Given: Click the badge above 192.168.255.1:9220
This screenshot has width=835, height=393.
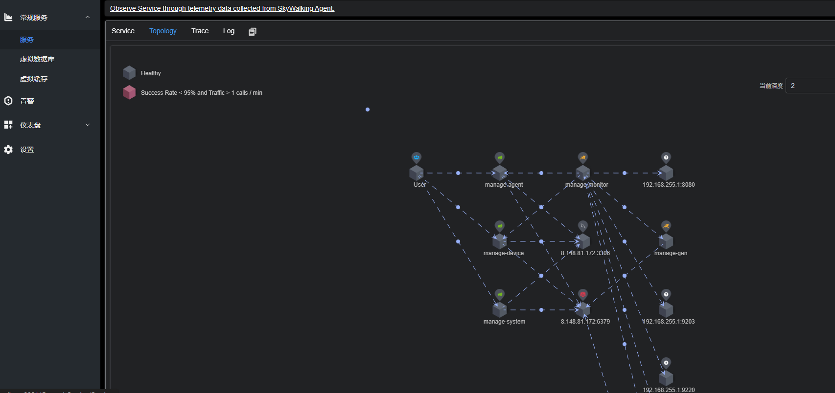Looking at the screenshot, I should 666,363.
